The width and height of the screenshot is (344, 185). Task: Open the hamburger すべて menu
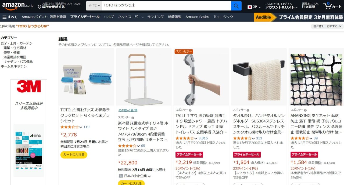point(10,17)
